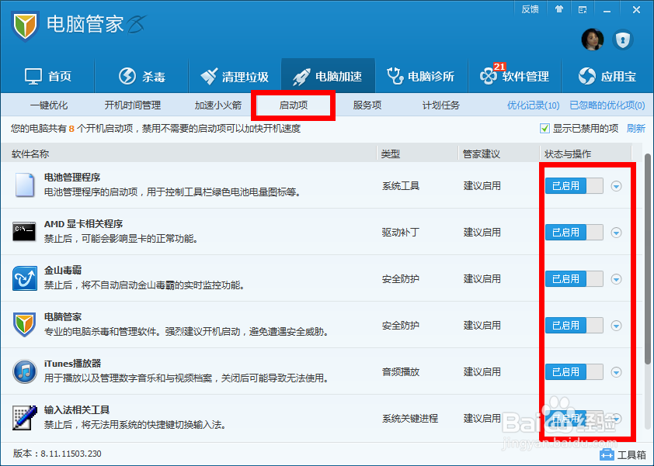
Task: Switch to 加速小火箭 sub-tab
Action: pos(218,105)
